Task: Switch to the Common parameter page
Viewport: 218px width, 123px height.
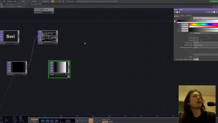Action: coord(188,15)
